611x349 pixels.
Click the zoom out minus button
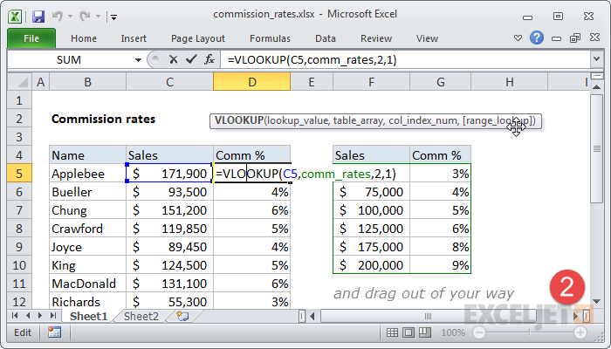pos(479,332)
